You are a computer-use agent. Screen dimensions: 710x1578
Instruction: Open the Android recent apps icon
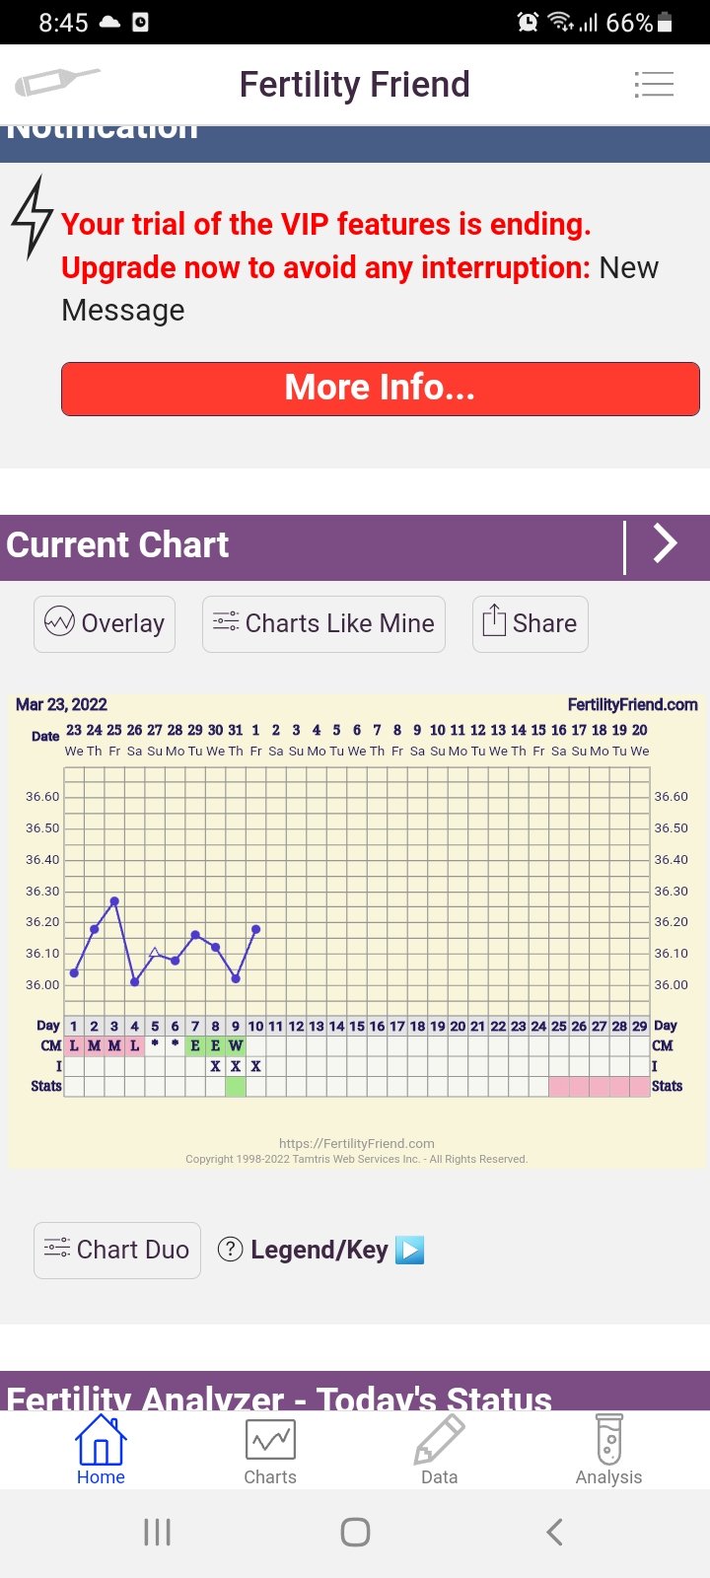tap(157, 1532)
